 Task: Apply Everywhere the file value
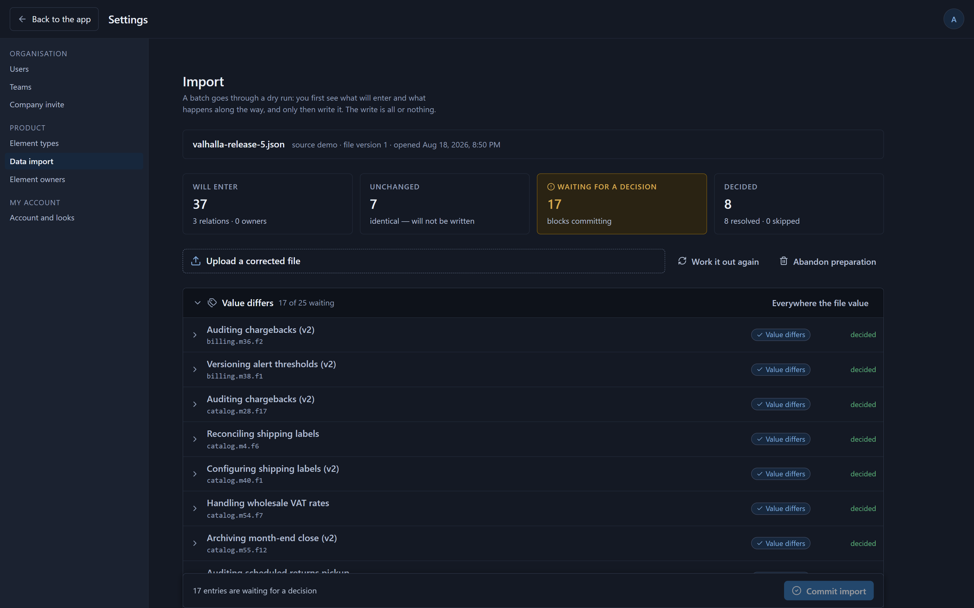(x=820, y=303)
